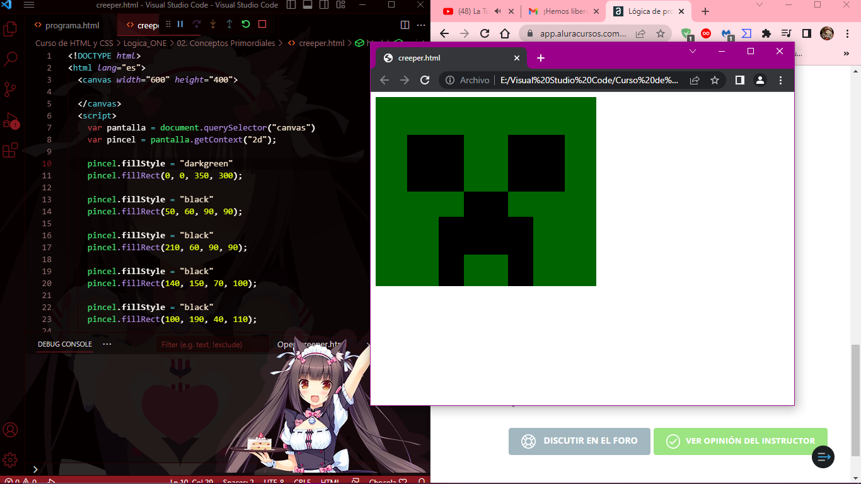Expand the bookmarks overflow chevron
The image size is (861, 484).
pos(847,54)
